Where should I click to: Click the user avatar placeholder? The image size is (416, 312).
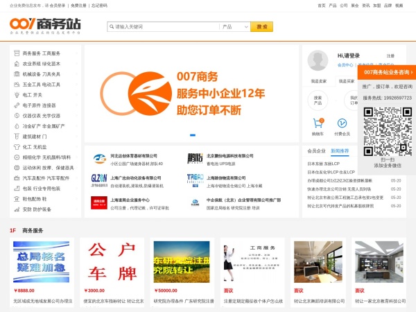318,60
